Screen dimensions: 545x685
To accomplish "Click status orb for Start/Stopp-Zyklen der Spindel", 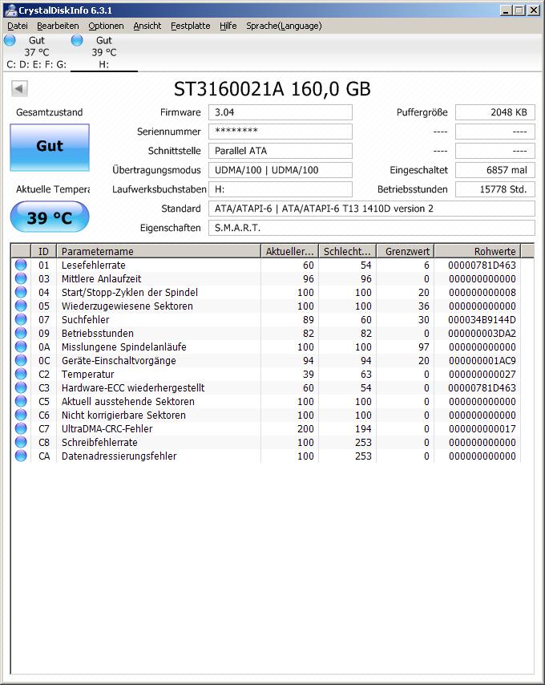I will [21, 292].
